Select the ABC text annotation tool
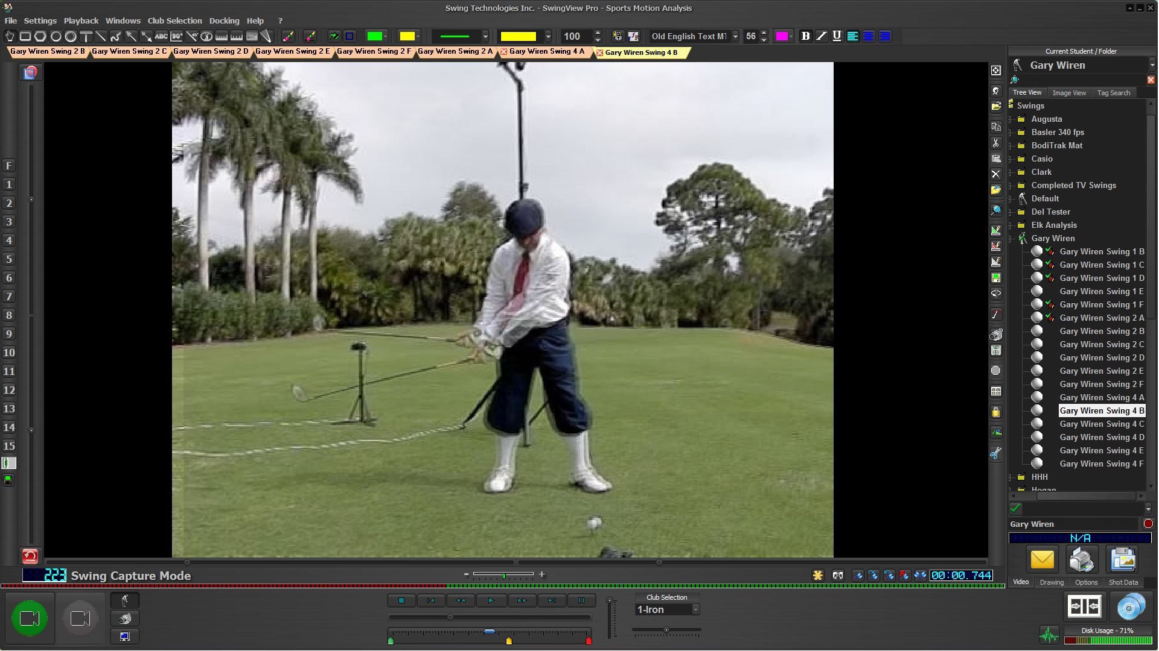 (161, 36)
